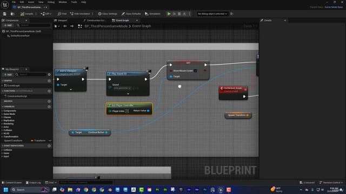Select the SpawnTransform variable
The height and width of the screenshot is (194, 346).
13,141
